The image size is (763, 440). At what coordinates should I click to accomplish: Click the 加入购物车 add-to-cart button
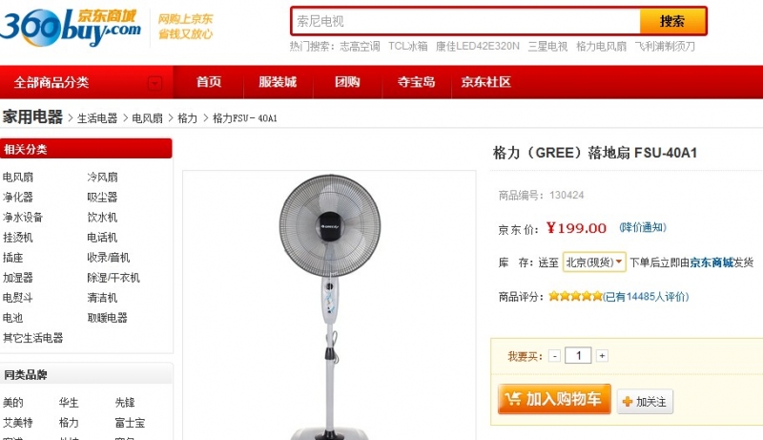pyautogui.click(x=554, y=399)
